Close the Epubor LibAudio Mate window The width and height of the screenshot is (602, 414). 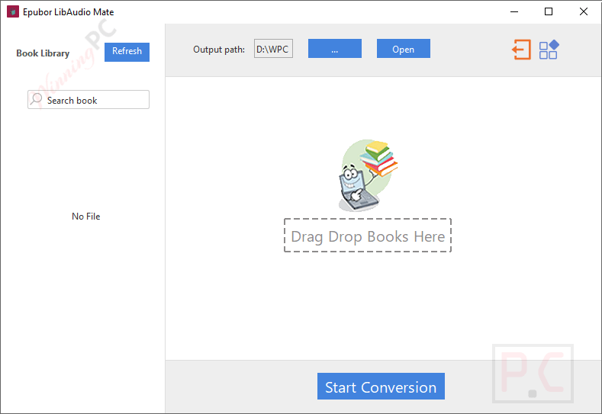[x=584, y=11]
